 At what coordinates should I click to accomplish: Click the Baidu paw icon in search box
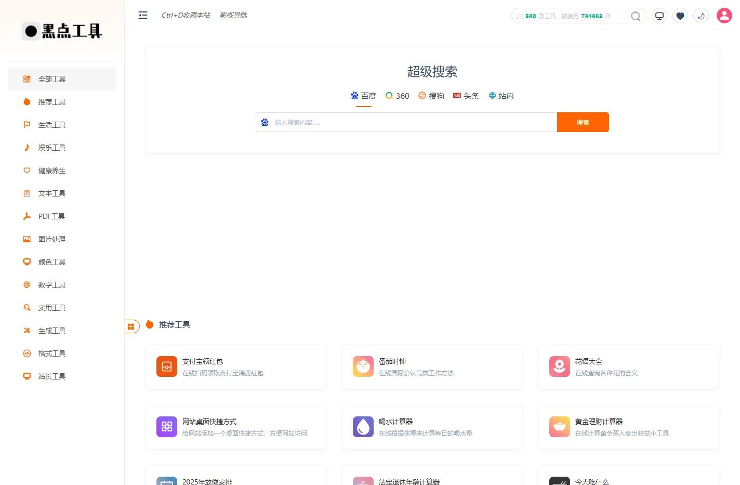tap(265, 122)
